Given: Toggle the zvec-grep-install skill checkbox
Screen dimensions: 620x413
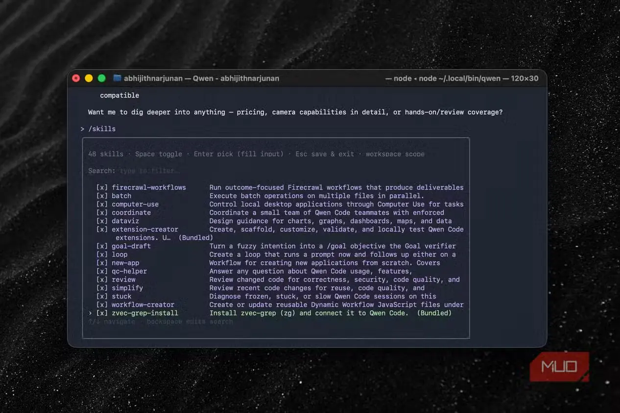Looking at the screenshot, I should 102,313.
